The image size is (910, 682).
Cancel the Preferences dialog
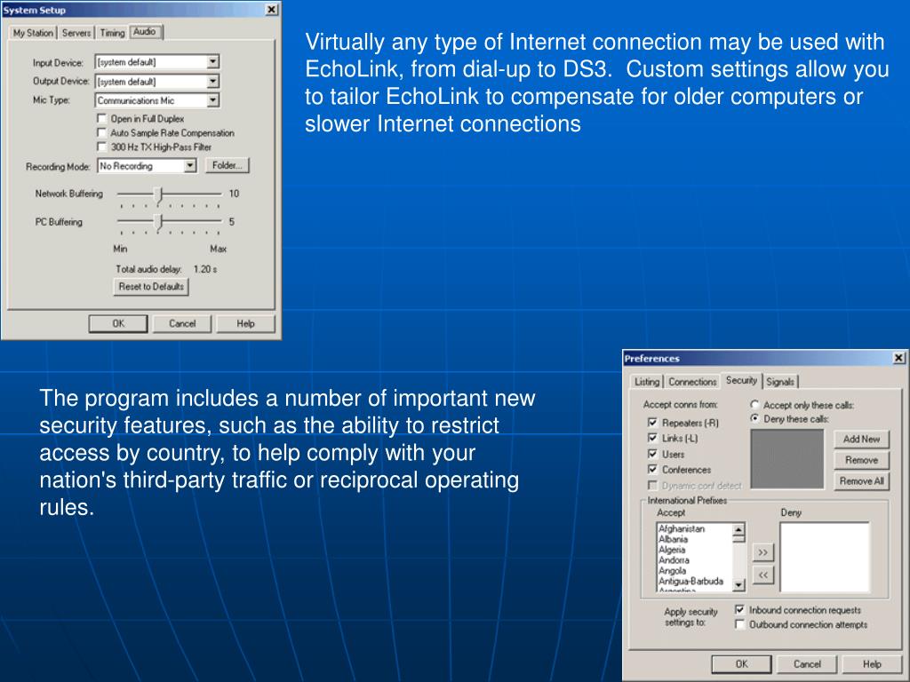click(807, 664)
